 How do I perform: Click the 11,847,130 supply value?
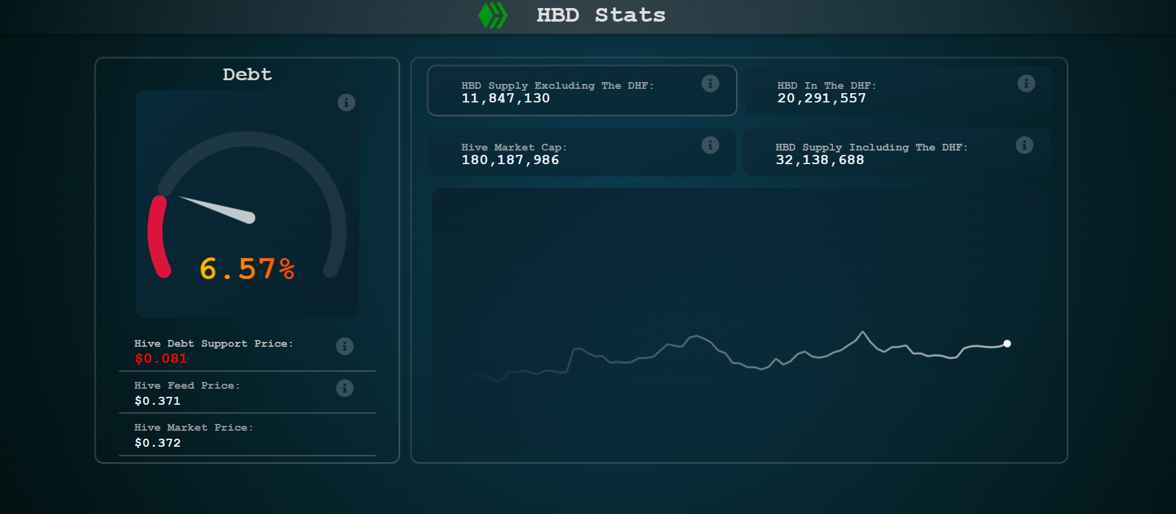click(x=506, y=98)
